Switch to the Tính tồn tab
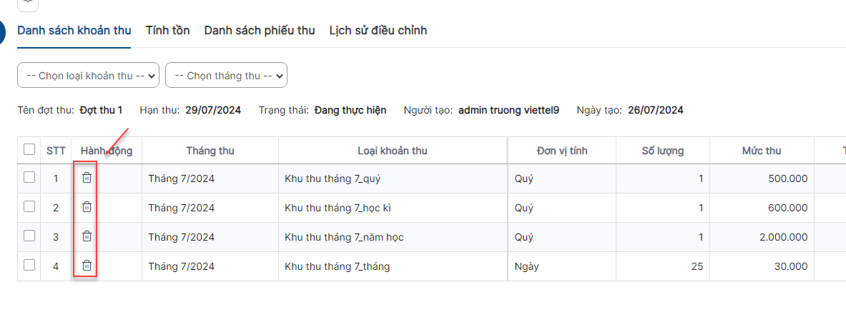846x322 pixels. coord(168,31)
